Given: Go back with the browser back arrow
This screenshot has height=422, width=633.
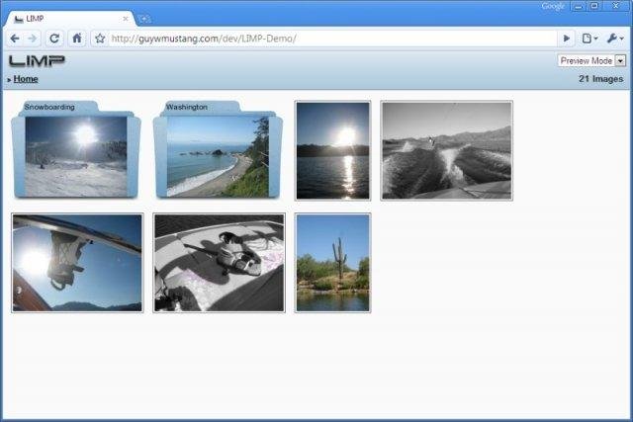Looking at the screenshot, I should [x=15, y=39].
